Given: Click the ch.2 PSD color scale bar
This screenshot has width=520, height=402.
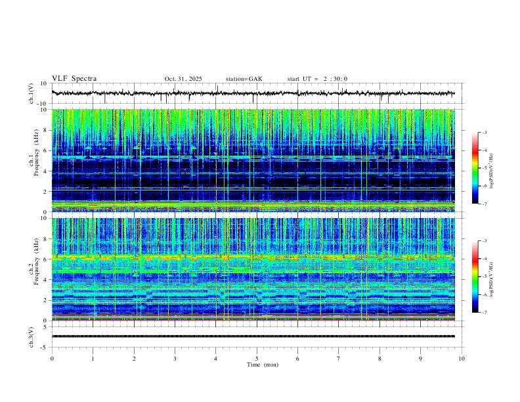Looking at the screenshot, I should coord(475,277).
